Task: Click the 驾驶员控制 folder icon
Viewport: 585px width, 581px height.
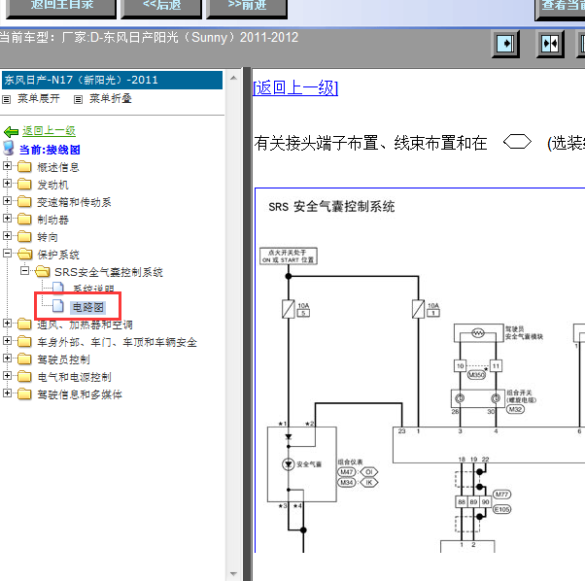Action: coord(24,359)
